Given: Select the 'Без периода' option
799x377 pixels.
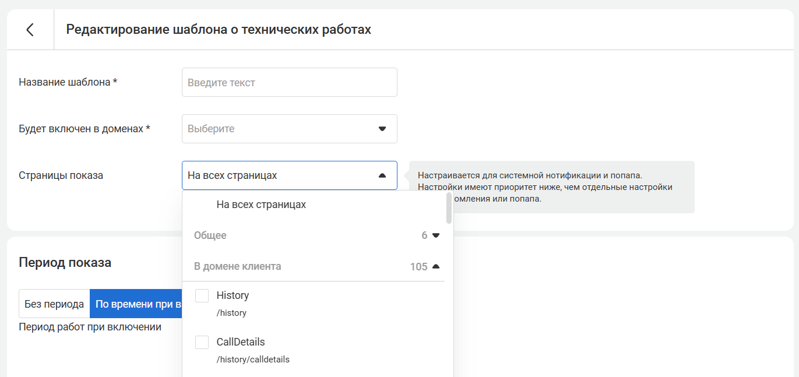Looking at the screenshot, I should (54, 304).
